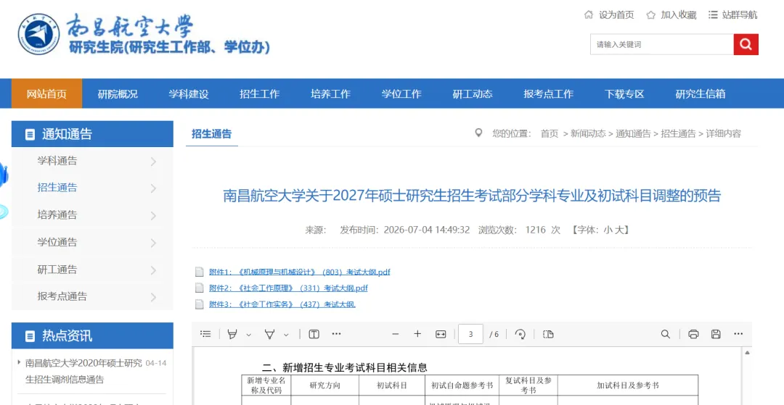This screenshot has width=784, height=405.
Task: Open 学位通告 in sidebar
Action: click(x=57, y=243)
